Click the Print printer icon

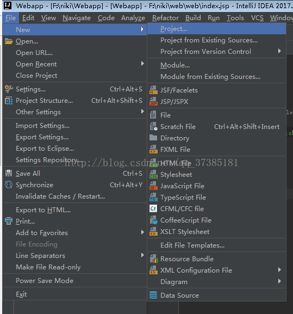9,221
